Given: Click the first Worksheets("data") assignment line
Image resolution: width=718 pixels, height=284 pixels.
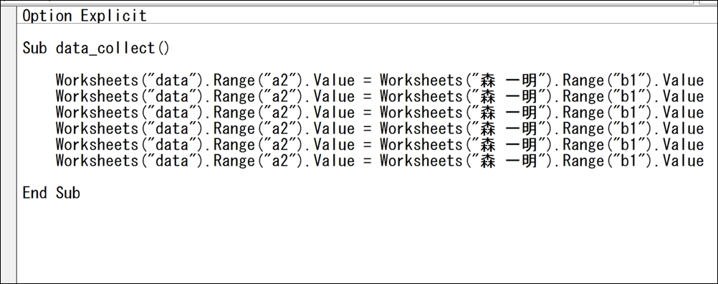Looking at the screenshot, I should (x=380, y=80).
